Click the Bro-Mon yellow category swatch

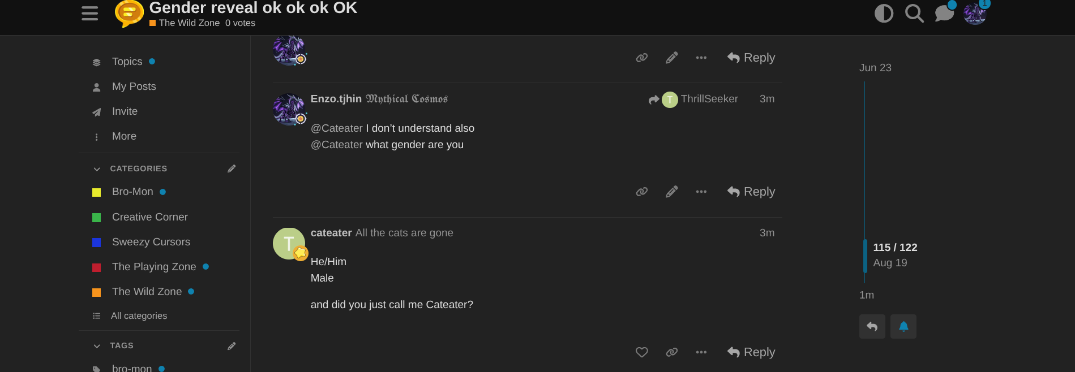tap(97, 192)
